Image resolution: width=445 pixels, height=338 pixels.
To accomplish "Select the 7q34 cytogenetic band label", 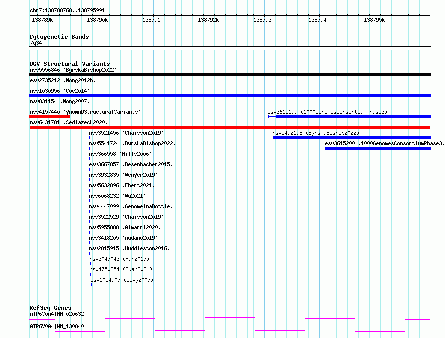I will pos(36,43).
